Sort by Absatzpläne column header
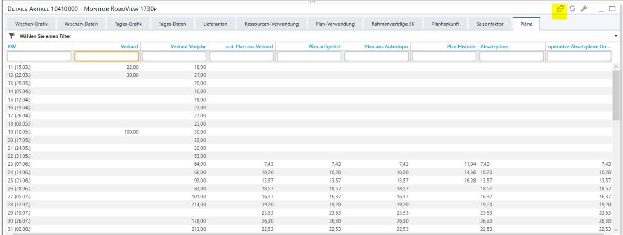 [x=511, y=47]
